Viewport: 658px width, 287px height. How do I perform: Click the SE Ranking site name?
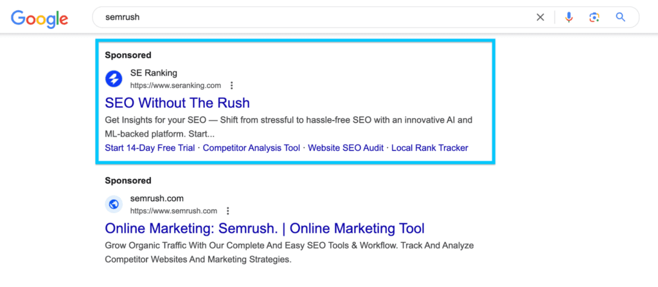[154, 73]
